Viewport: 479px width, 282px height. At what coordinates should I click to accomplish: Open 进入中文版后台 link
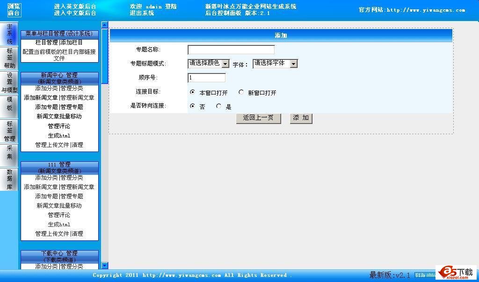[75, 13]
